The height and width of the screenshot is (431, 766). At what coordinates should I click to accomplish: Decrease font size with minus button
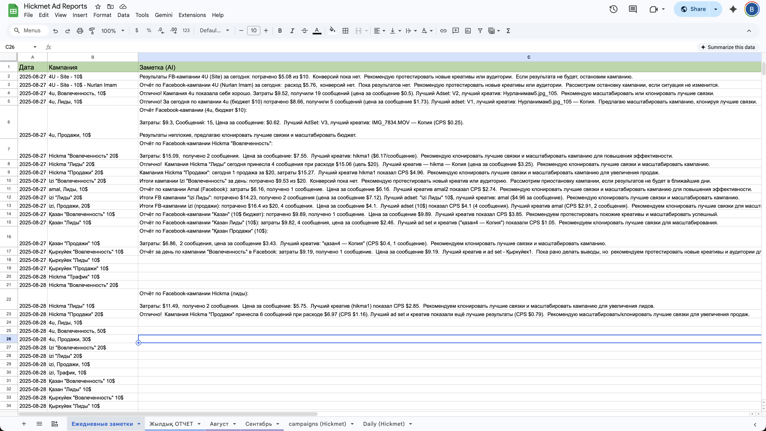[241, 31]
